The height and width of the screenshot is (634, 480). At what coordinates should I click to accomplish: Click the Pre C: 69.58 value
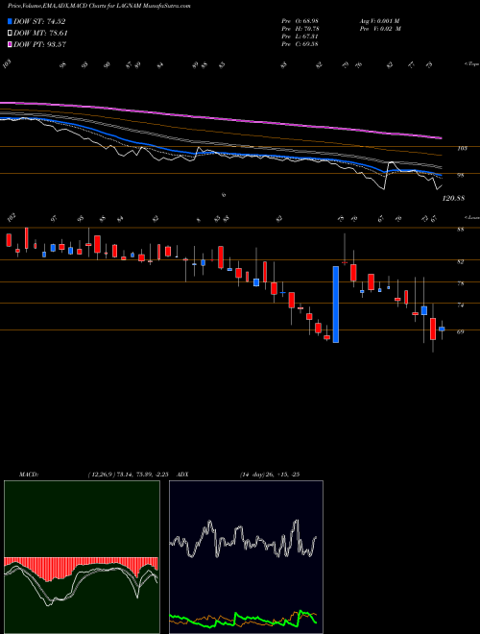coord(300,44)
